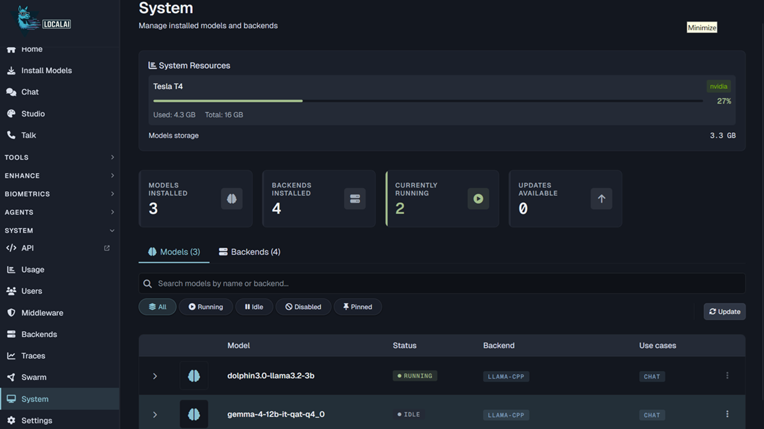Open the Middleware shield page
Screen dimensions: 764x429
60,313
